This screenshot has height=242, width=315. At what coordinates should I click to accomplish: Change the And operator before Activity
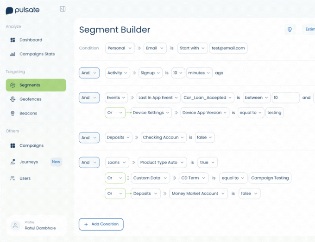click(89, 73)
